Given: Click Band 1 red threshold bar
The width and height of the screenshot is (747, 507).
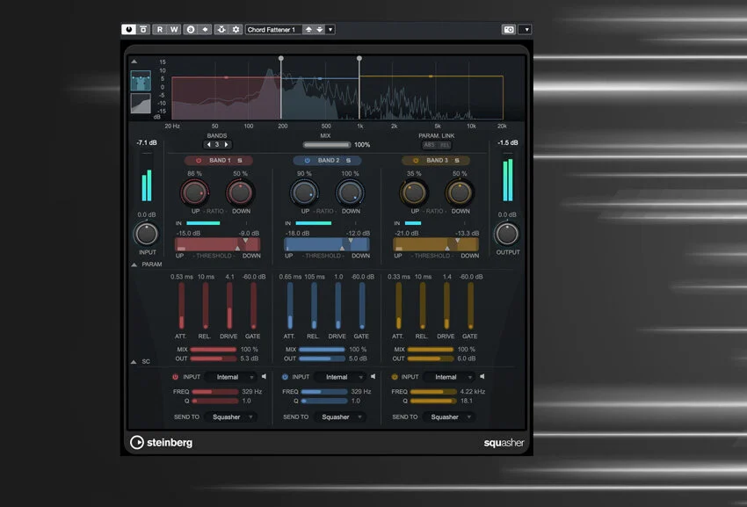Looking at the screenshot, I should coord(218,244).
